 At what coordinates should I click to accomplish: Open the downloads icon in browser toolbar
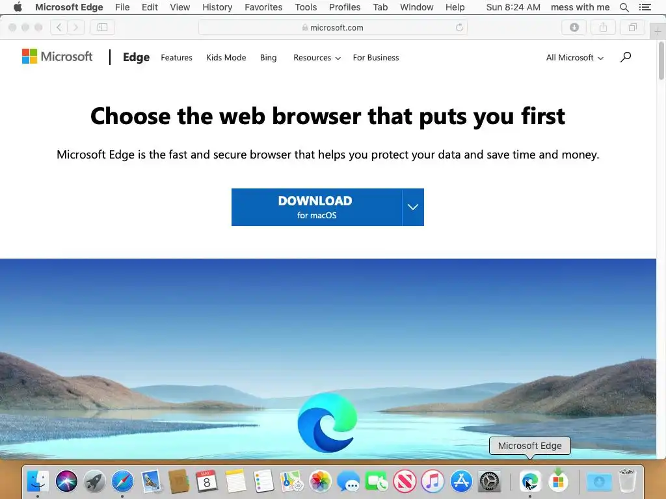coord(574,27)
